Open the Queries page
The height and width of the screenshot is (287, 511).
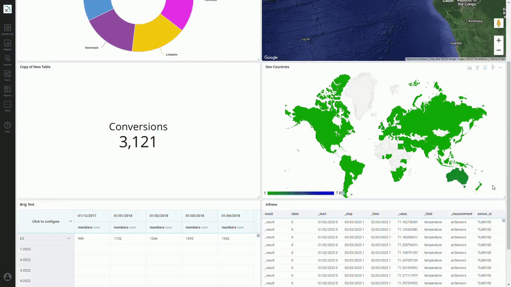7,59
